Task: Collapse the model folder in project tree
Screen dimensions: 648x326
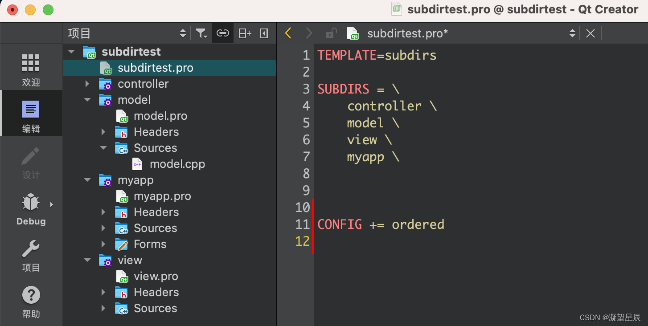Action: 87,100
